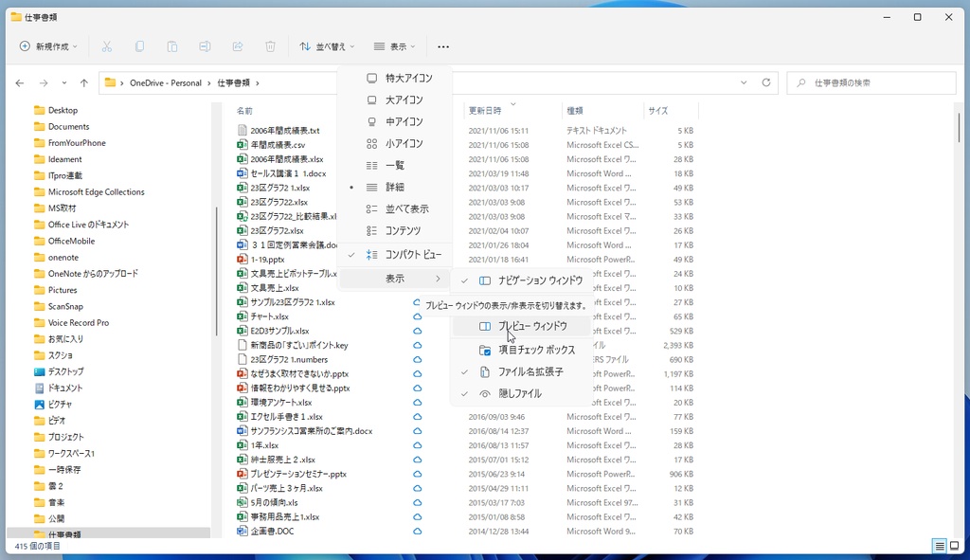Viewport: 970px width, 560px height.
Task: Toggle 隠しファイル visibility
Action: (522, 393)
